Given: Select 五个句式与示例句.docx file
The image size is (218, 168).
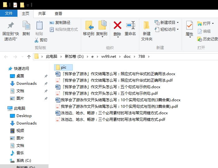Looking at the screenshot, I should pyautogui.click(x=108, y=87).
